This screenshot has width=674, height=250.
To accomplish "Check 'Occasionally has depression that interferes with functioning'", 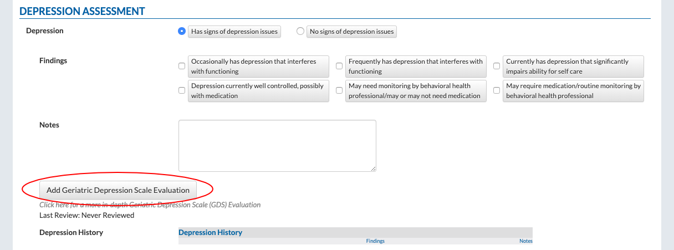I will point(182,66).
